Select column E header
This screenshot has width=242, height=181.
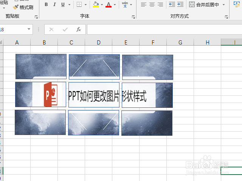(126, 42)
